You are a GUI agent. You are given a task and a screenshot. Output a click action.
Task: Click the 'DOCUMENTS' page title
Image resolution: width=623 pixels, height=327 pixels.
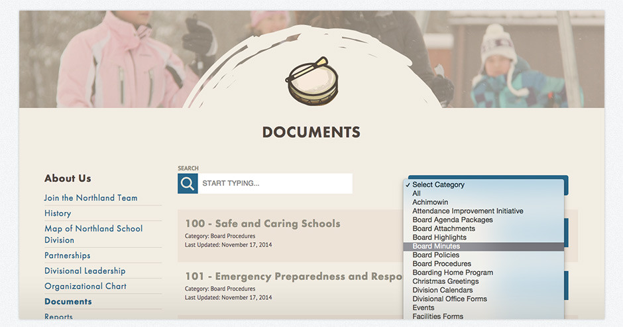311,132
